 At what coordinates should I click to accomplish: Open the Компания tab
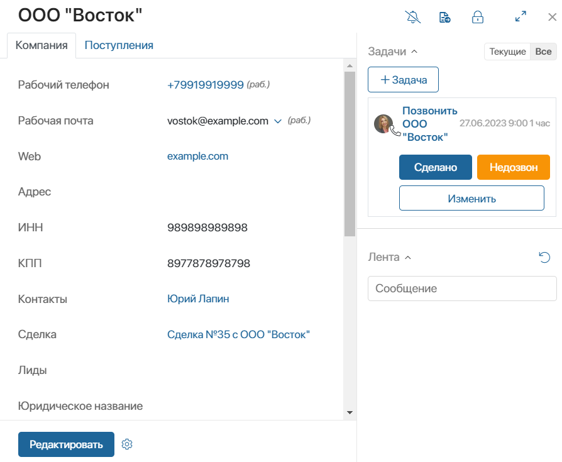click(x=41, y=45)
